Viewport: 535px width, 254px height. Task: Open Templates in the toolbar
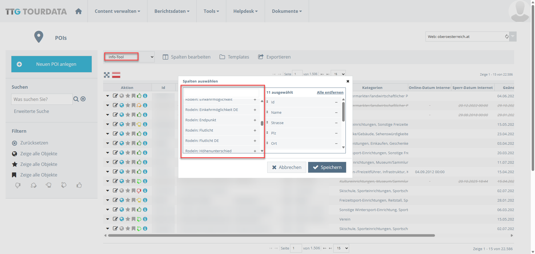tap(234, 57)
